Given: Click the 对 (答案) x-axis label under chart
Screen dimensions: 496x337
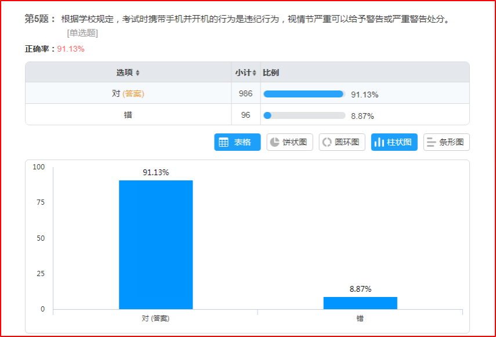Looking at the screenshot, I should 155,318.
